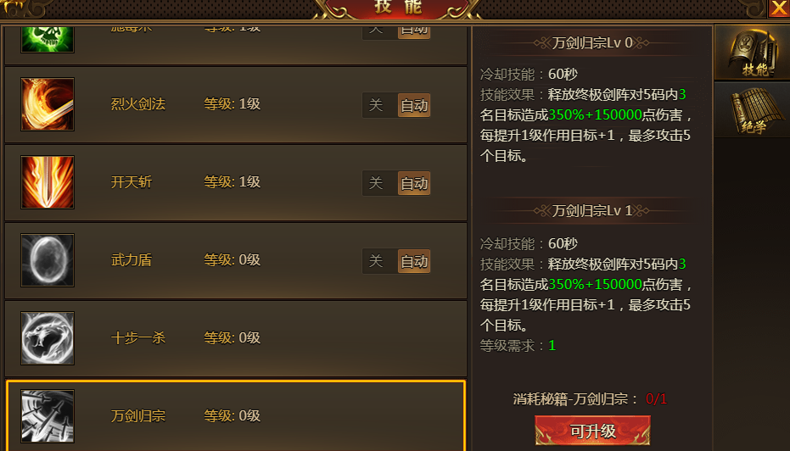Viewport: 790px width, 451px height.
Task: Open the 技能 book tab icon
Action: coord(754,53)
